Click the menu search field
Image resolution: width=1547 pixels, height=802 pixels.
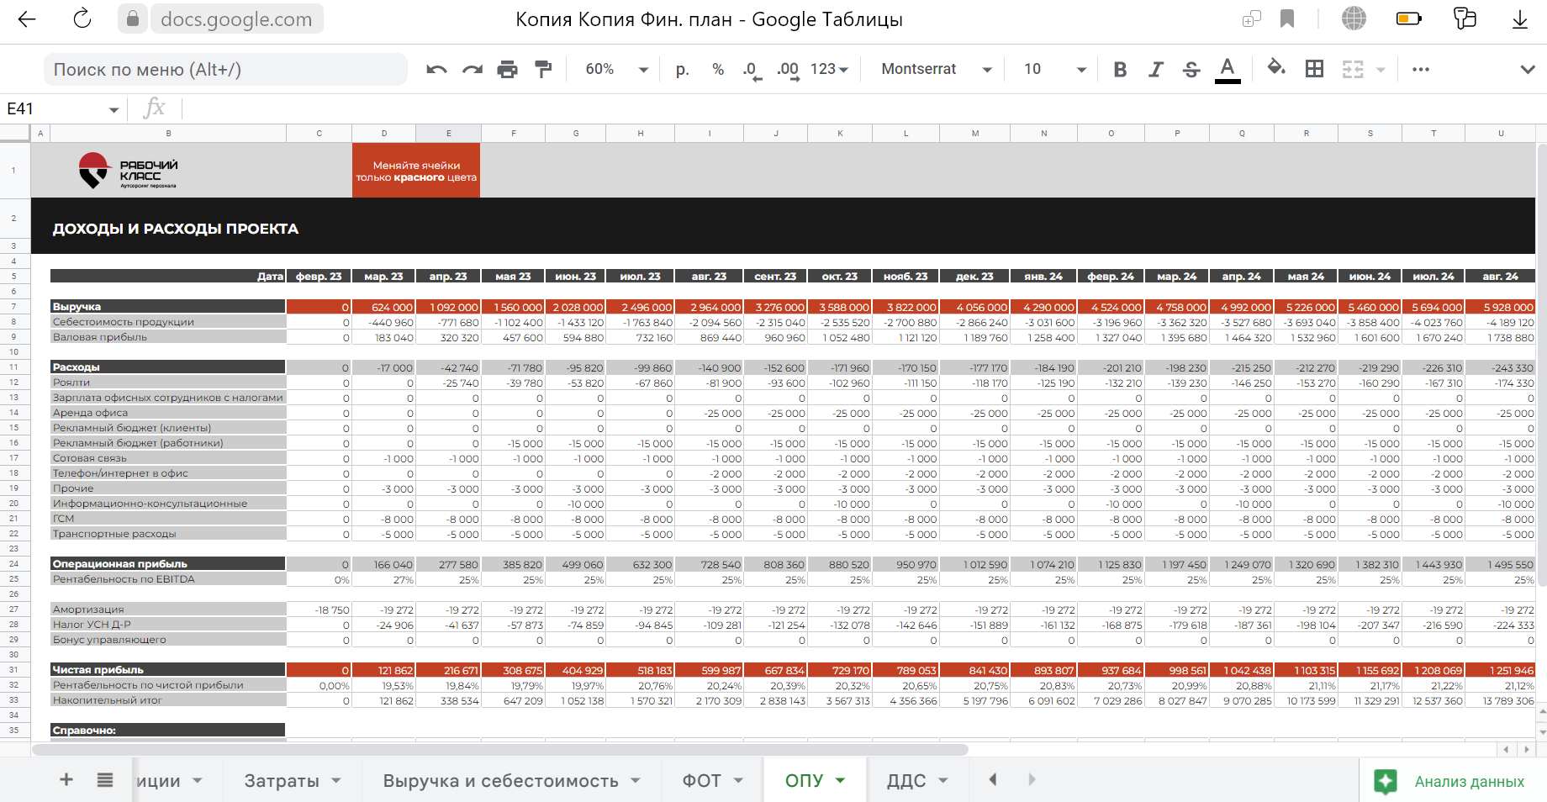click(225, 70)
